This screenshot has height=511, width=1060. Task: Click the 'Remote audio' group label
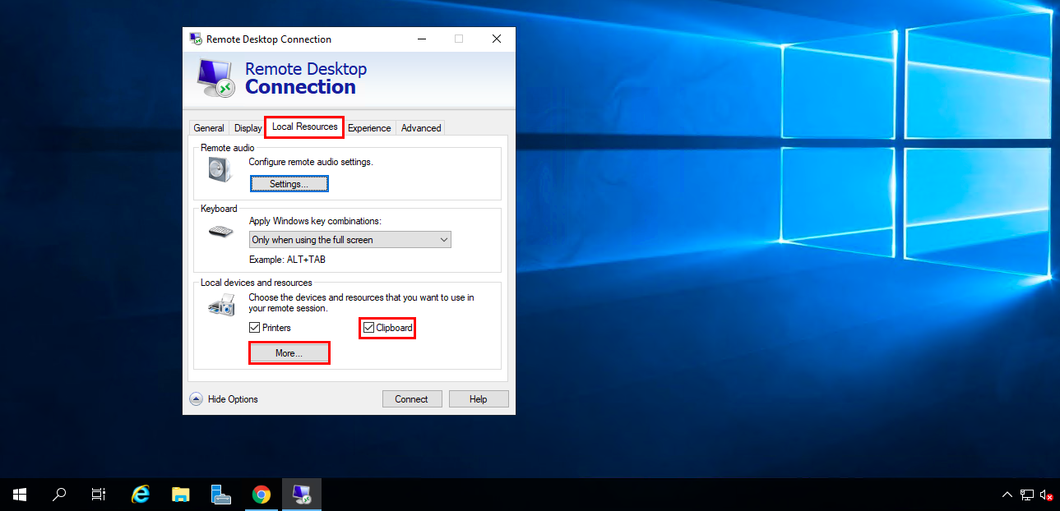click(227, 148)
